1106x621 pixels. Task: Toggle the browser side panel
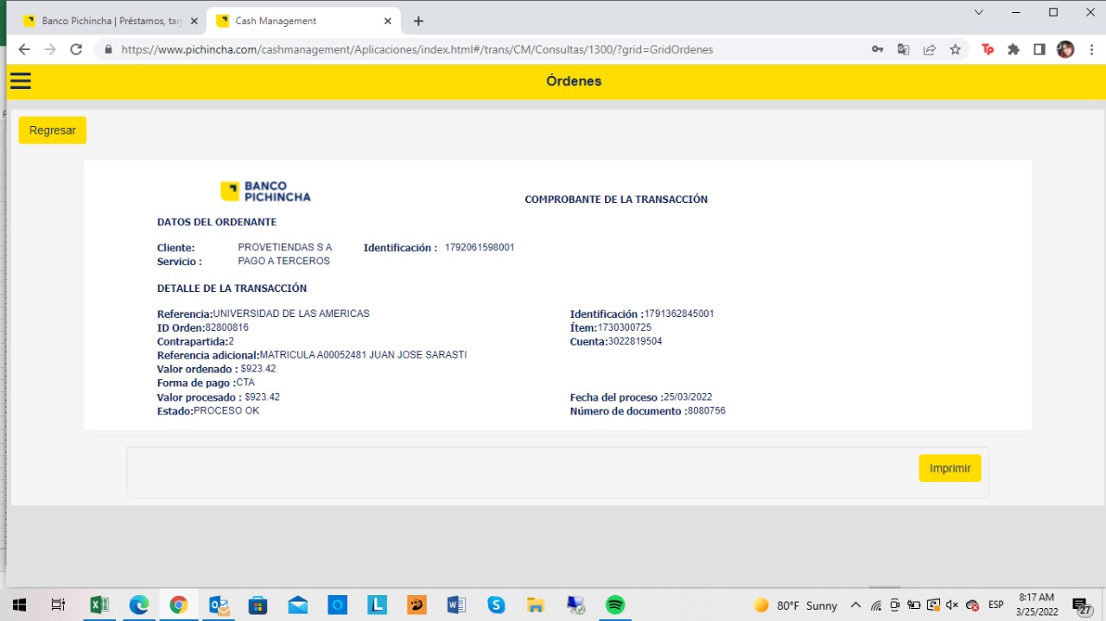pos(1039,49)
